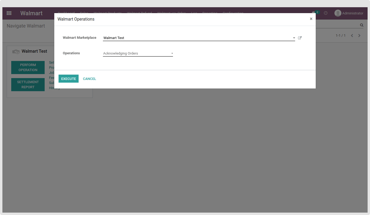The height and width of the screenshot is (215, 370).
Task: Click the Walmart Operations dialog title
Action: pyautogui.click(x=76, y=19)
